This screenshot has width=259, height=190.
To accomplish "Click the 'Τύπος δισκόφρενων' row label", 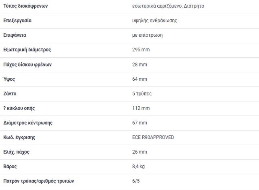I will click(x=26, y=6).
